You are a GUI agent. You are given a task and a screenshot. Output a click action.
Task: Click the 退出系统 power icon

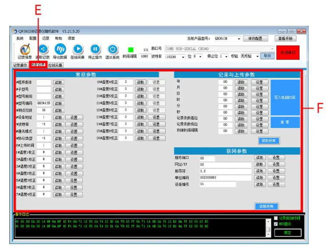pyautogui.click(x=113, y=49)
